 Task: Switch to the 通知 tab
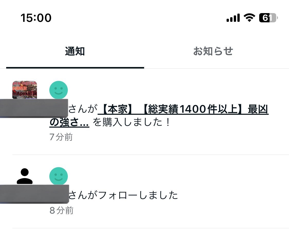pyautogui.click(x=75, y=51)
